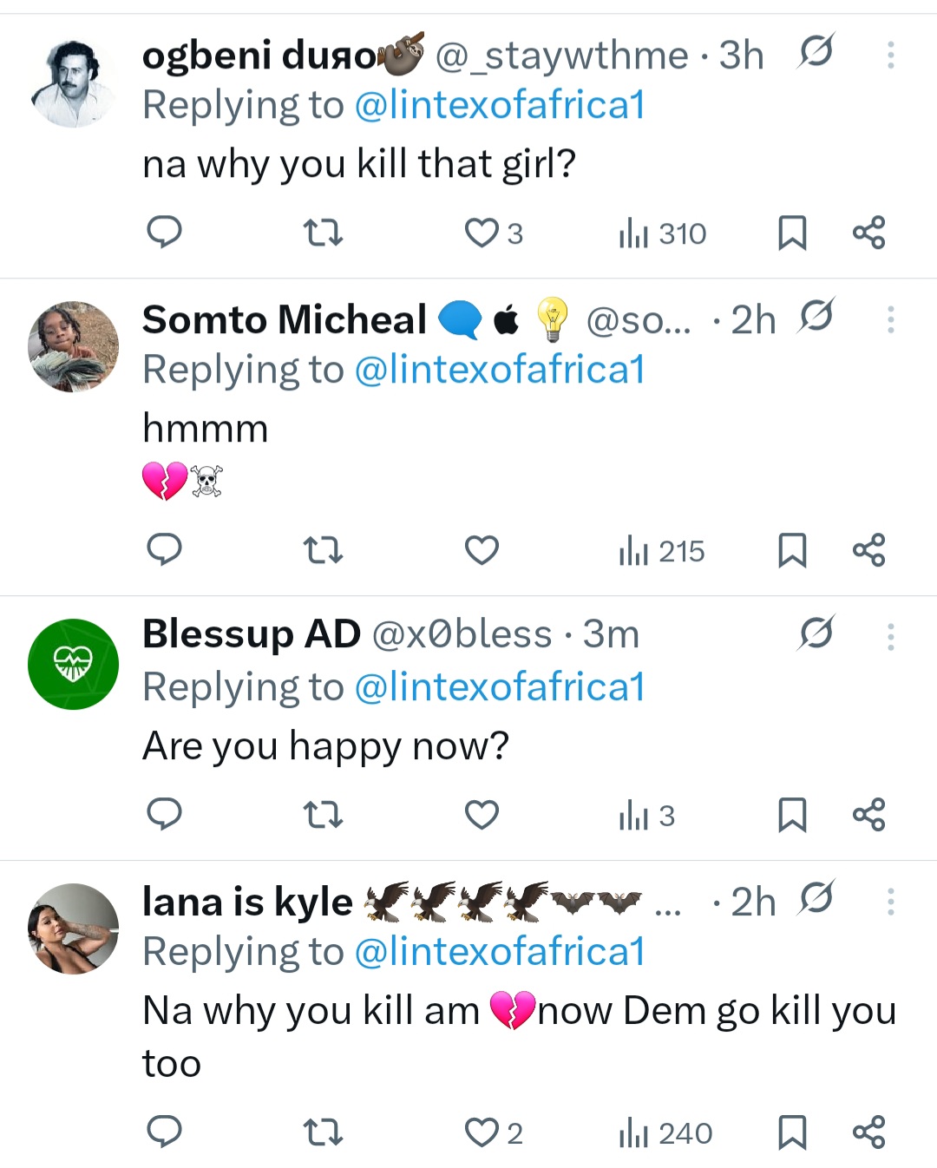Like Somto Micheal's "hmmm" reply

tap(482, 550)
